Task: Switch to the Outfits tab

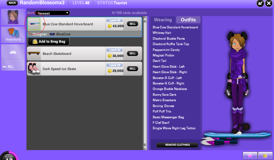Action: pos(188,20)
